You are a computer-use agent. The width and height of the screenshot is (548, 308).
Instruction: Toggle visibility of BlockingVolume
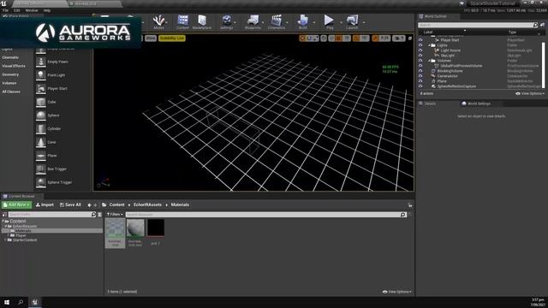(420, 71)
